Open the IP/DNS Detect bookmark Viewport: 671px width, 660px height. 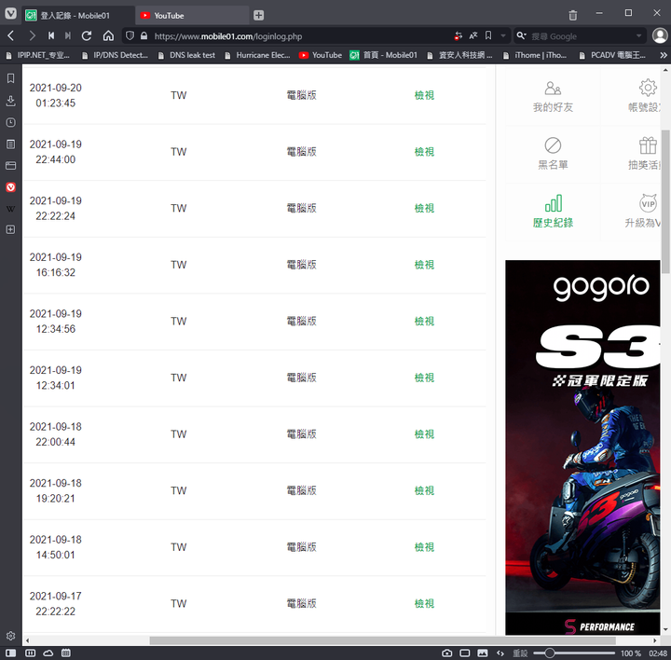click(115, 55)
